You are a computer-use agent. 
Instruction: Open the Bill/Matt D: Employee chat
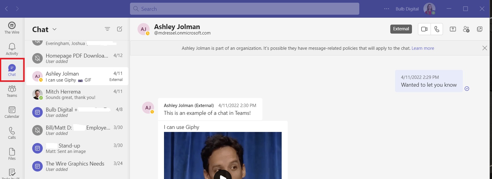77,130
